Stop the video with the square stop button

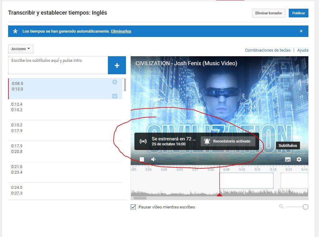click(x=142, y=159)
